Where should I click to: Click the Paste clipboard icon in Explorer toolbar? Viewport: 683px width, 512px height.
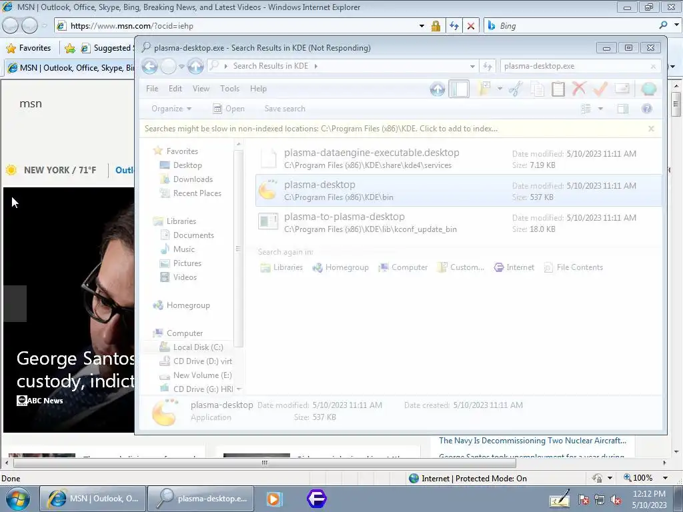pos(558,89)
